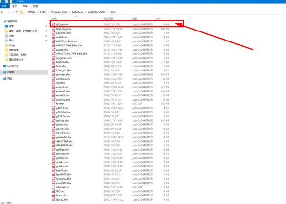
Task: Click the file name gothice.shx
Action: pyautogui.click(x=62, y=150)
